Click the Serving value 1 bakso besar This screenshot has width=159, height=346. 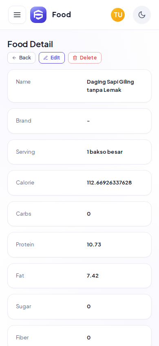coord(105,152)
